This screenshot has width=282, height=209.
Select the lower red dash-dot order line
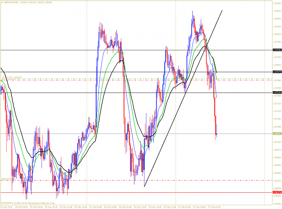[x=136, y=180]
